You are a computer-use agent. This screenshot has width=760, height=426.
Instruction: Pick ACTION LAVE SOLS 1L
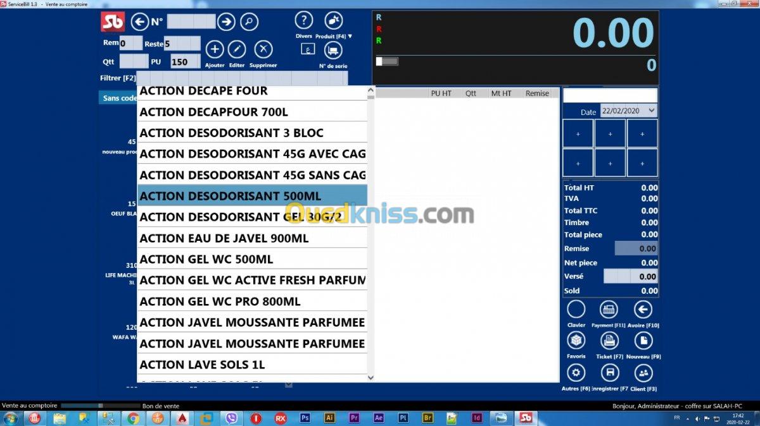coord(252,365)
